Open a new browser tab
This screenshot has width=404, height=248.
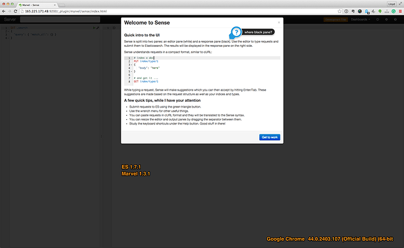(x=62, y=5)
